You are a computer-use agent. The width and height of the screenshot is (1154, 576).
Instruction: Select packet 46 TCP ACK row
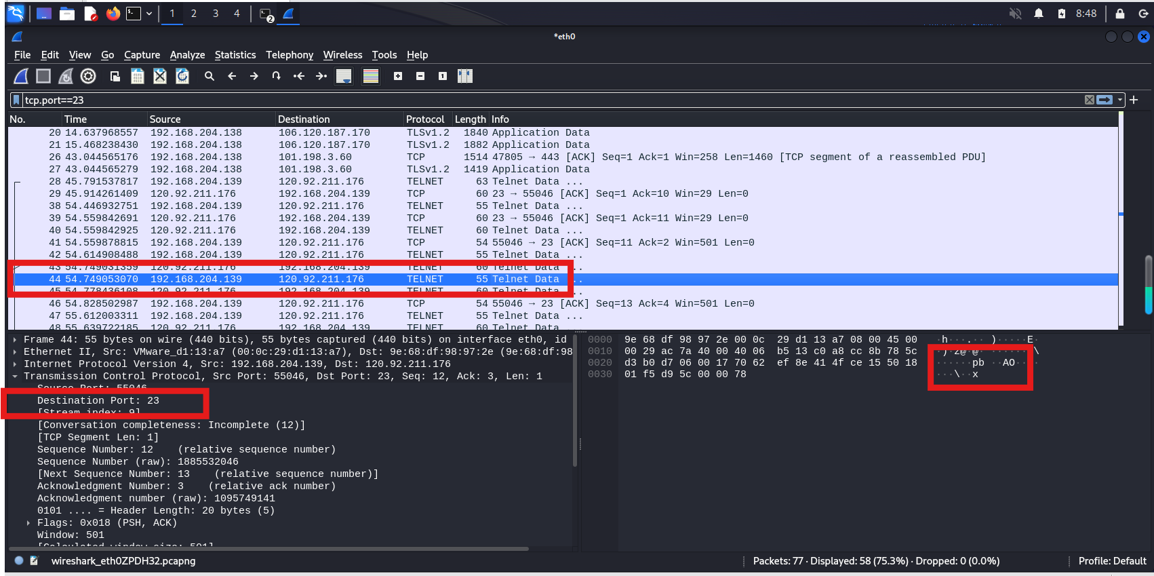coord(563,303)
